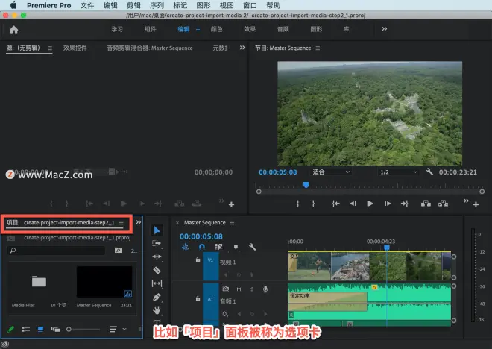Open the Project panel hamburger menu
Image resolution: width=492 pixels, height=349 pixels.
pyautogui.click(x=122, y=222)
